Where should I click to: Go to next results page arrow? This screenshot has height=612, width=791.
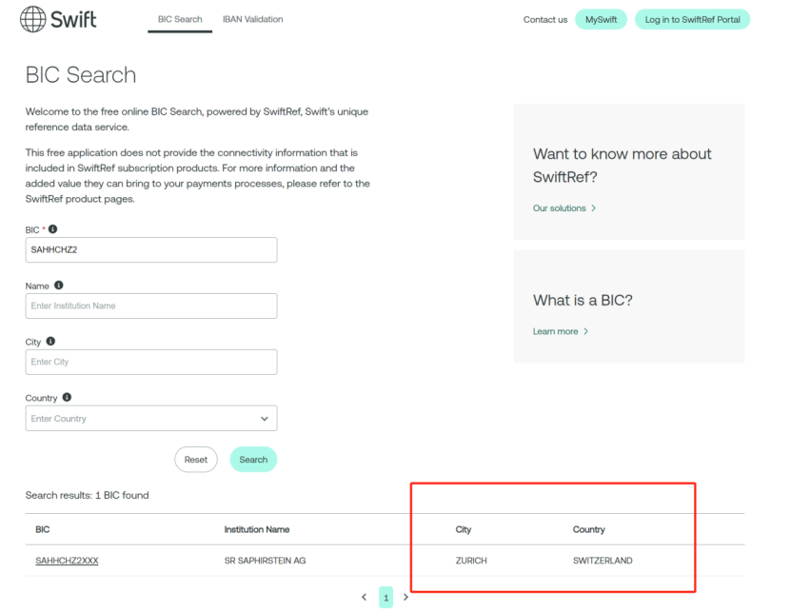(405, 597)
